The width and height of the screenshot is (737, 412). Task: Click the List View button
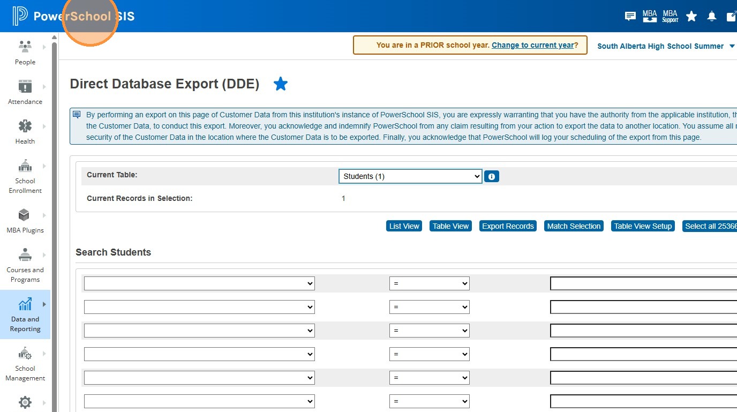coord(404,226)
